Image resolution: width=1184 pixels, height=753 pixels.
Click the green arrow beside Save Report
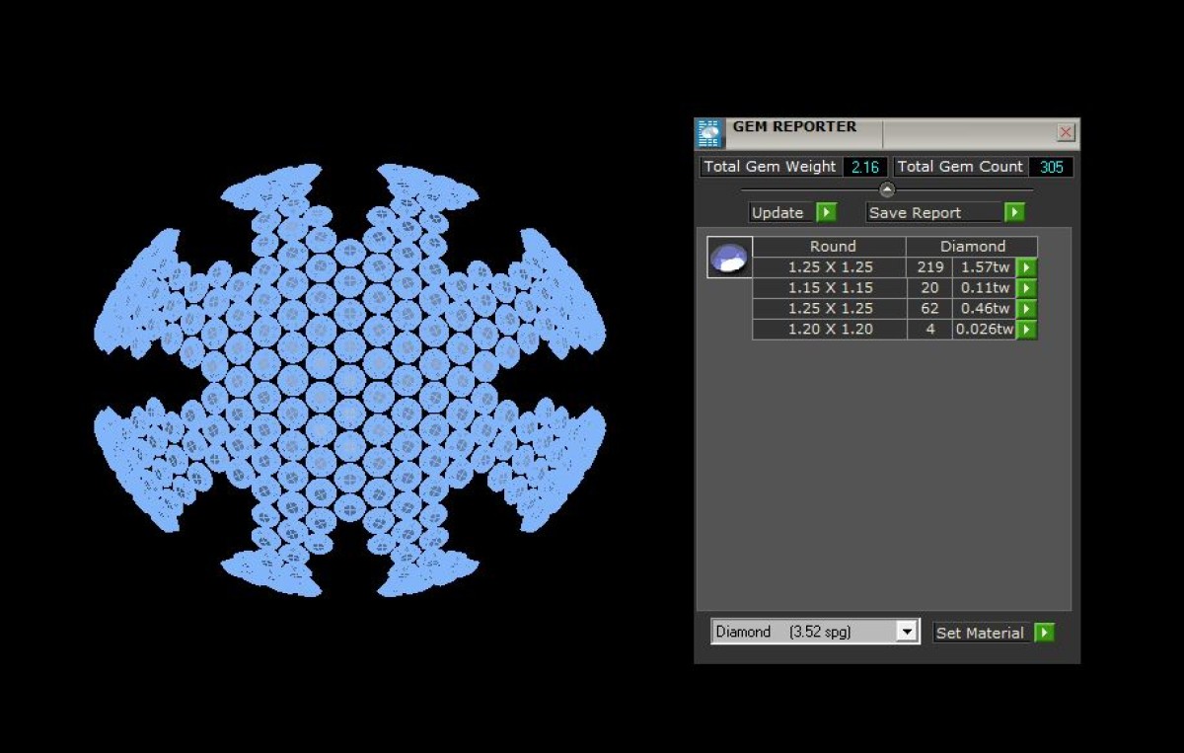click(1014, 212)
